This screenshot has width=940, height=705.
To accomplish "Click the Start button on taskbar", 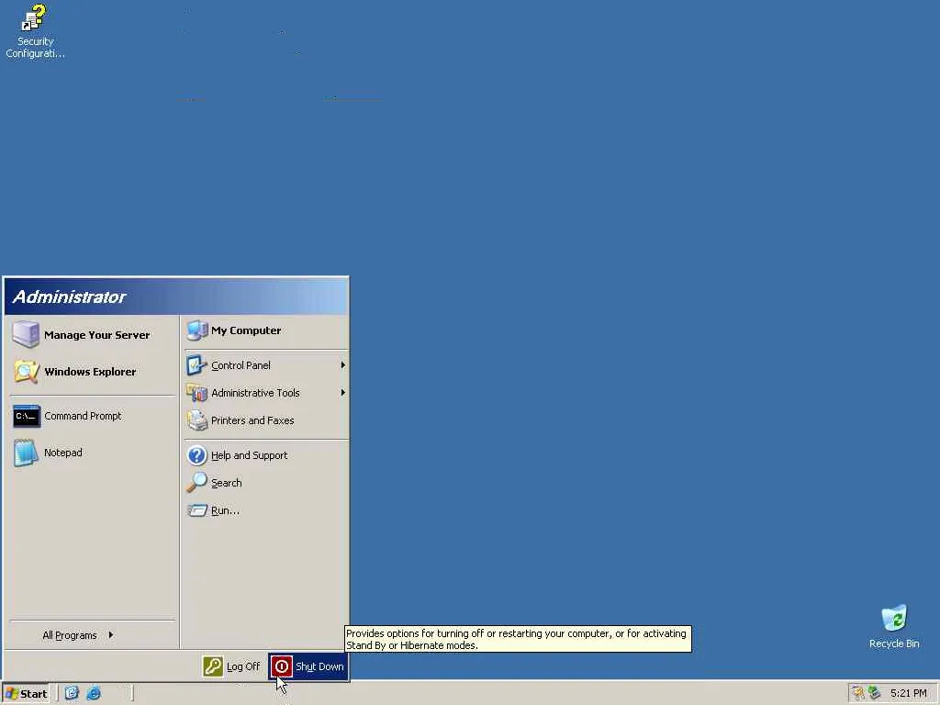I will pos(25,694).
